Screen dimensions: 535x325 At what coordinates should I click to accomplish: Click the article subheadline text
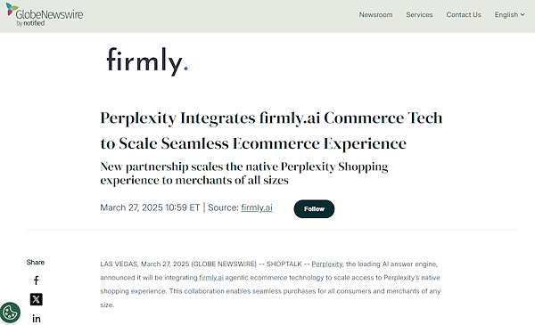[244, 173]
